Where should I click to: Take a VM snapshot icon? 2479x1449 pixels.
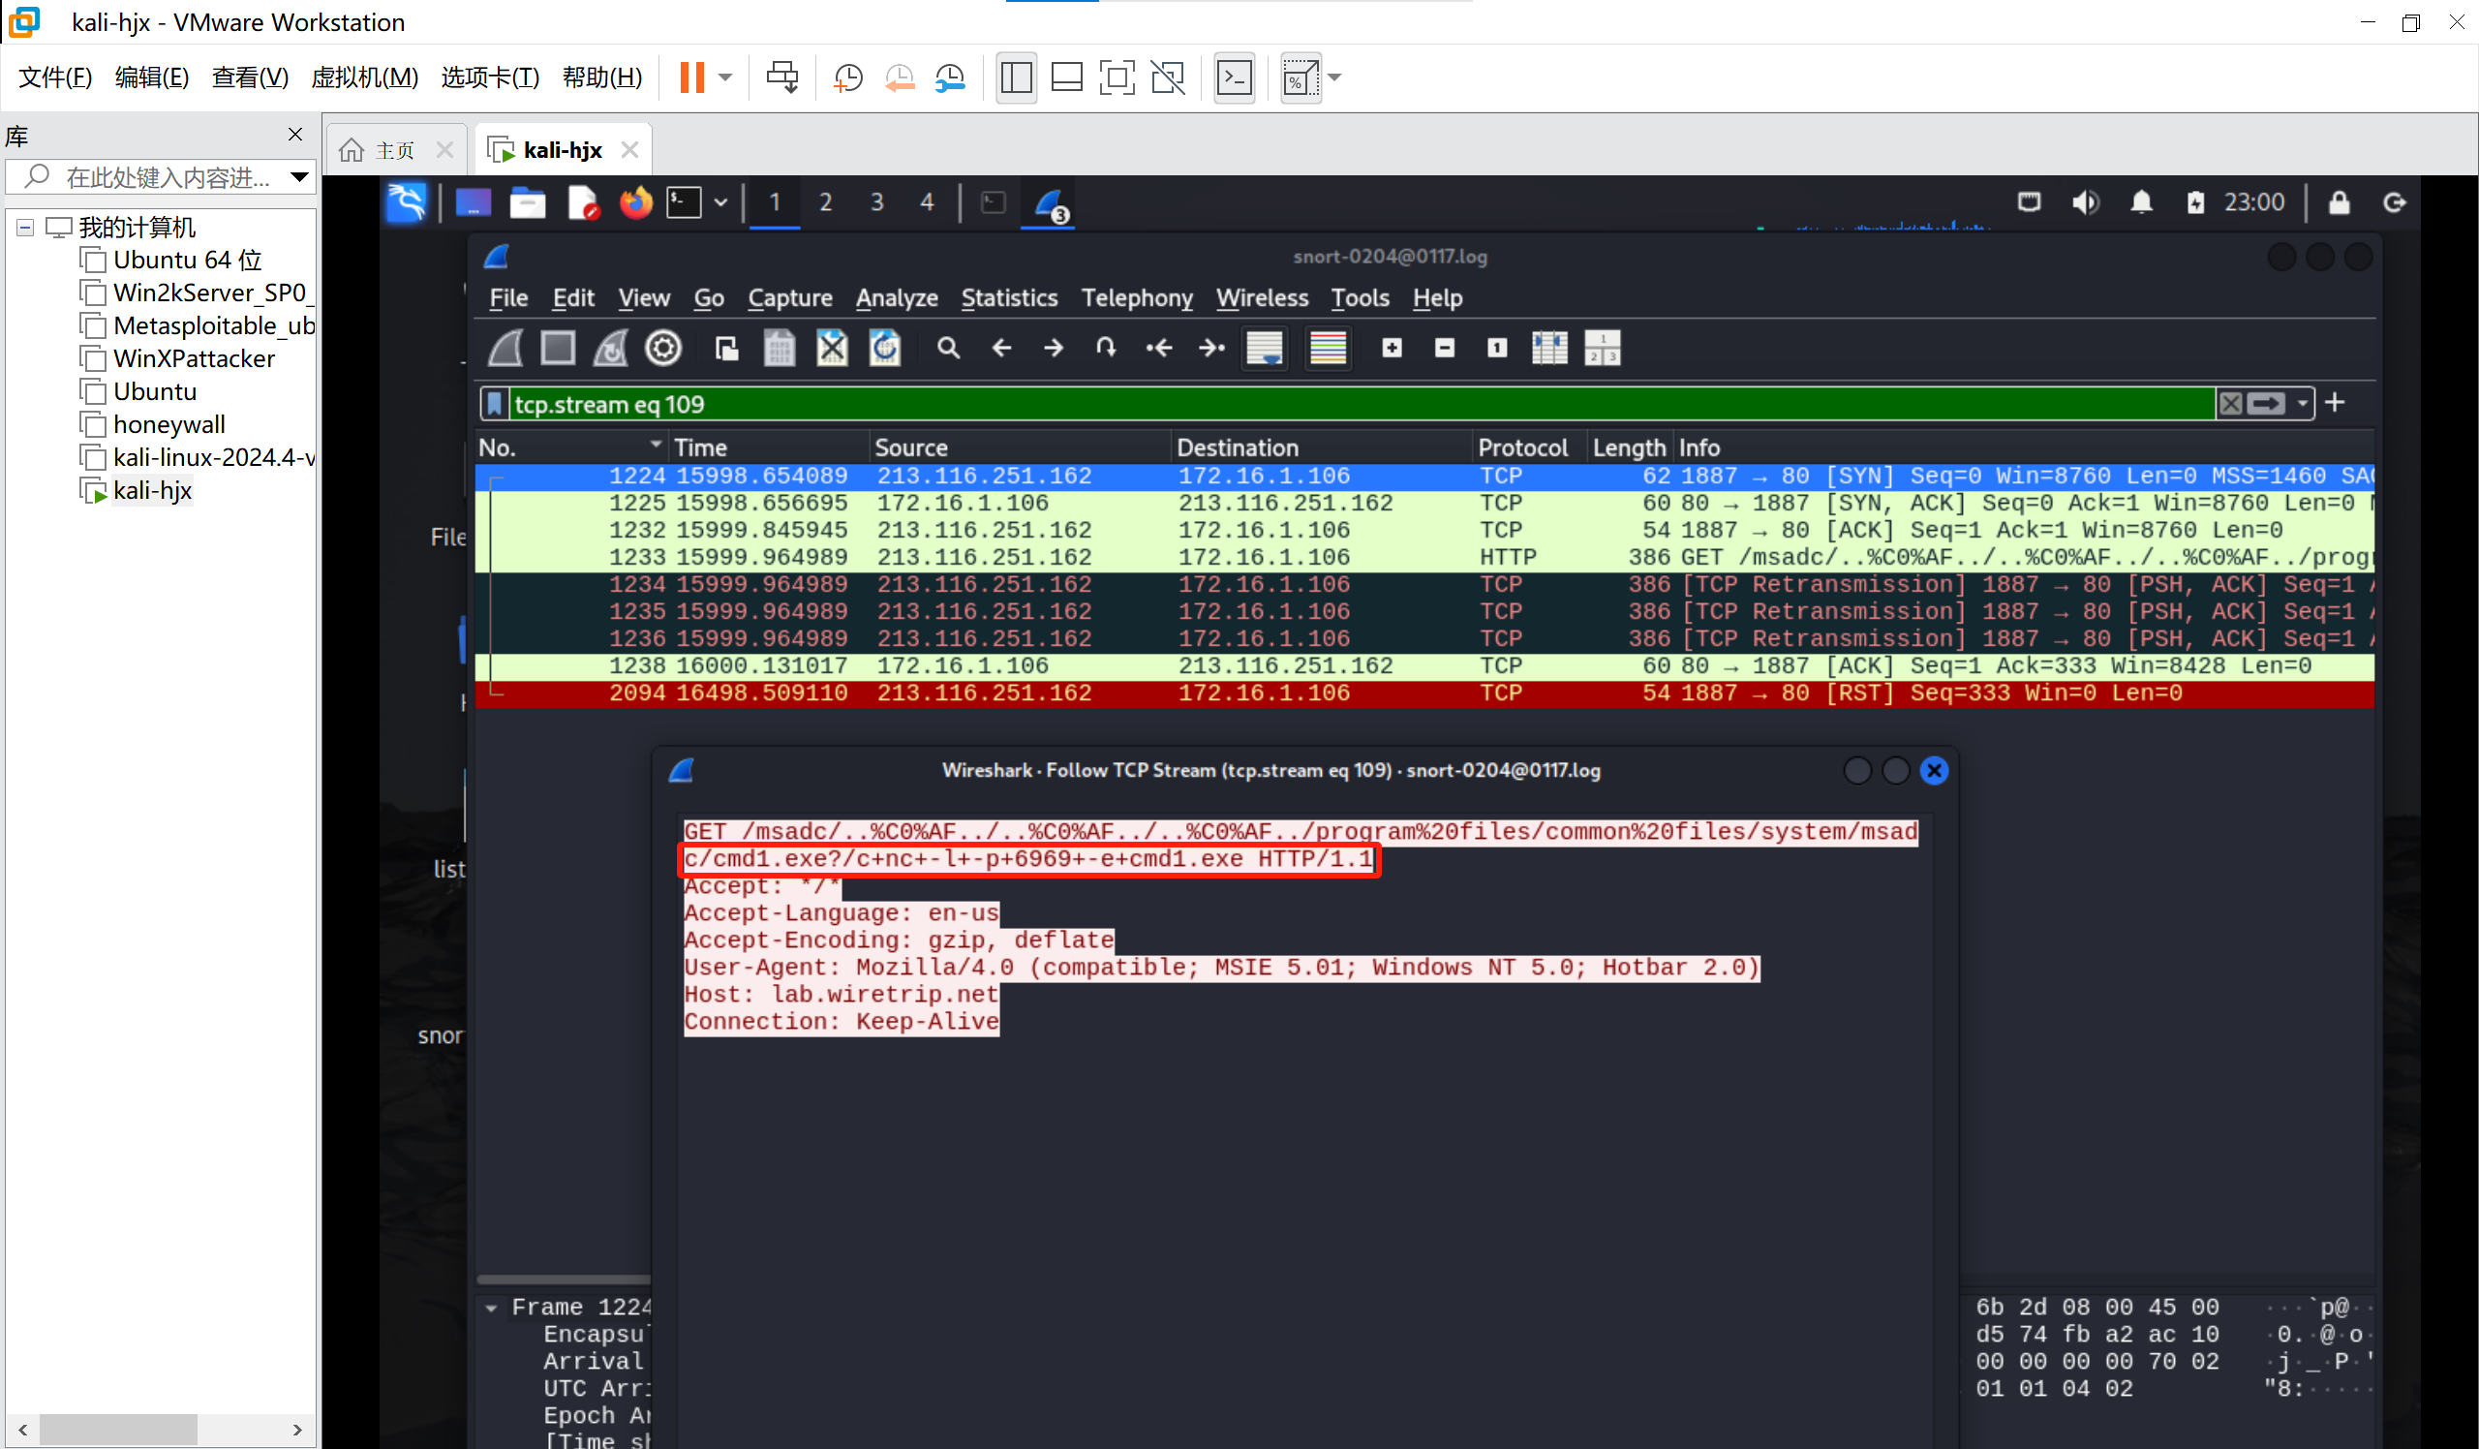point(848,77)
